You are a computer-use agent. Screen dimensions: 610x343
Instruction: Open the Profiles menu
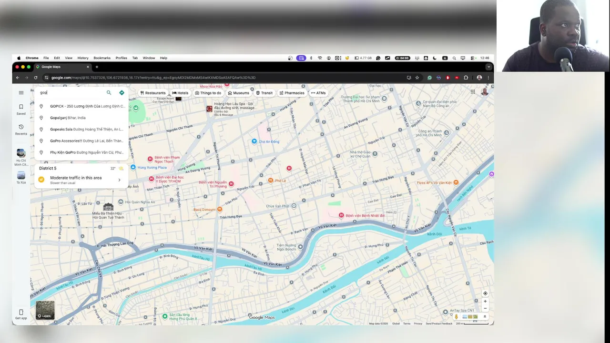(x=121, y=58)
